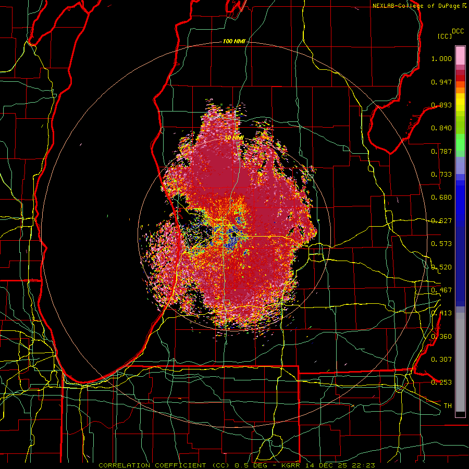Select the 0.680 legend value
This screenshot has height=469, width=469.
[441, 198]
